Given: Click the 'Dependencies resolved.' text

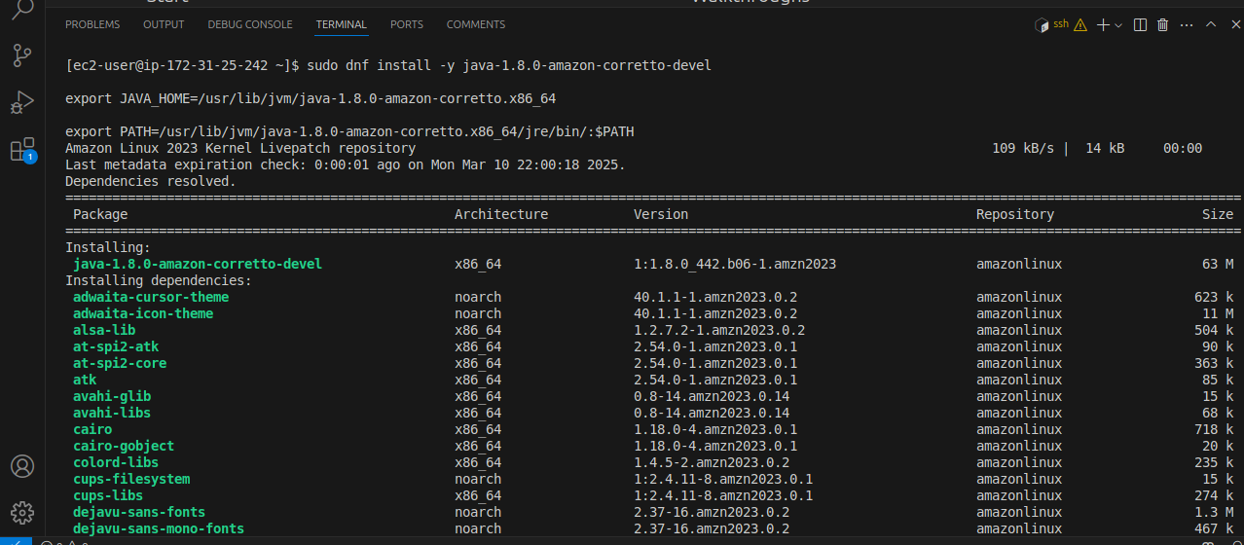Looking at the screenshot, I should (151, 182).
